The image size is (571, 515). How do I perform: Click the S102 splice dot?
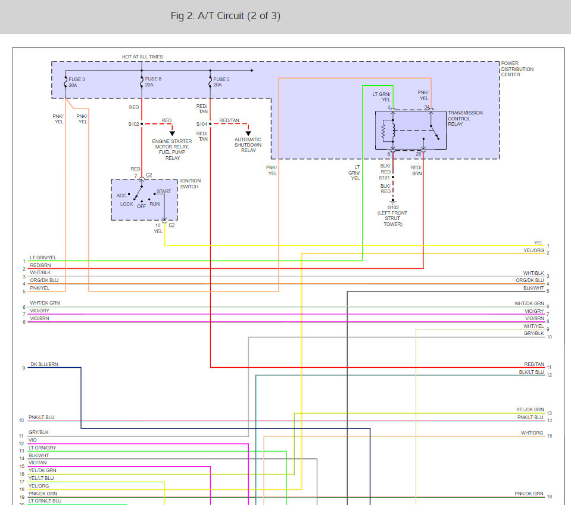(142, 124)
